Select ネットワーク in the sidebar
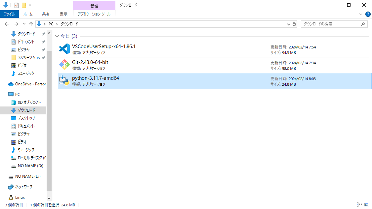Image resolution: width=372 pixels, height=209 pixels. pos(24,187)
